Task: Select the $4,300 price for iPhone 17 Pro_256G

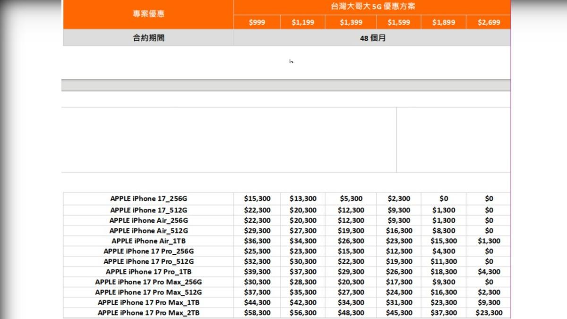Action: pyautogui.click(x=444, y=251)
